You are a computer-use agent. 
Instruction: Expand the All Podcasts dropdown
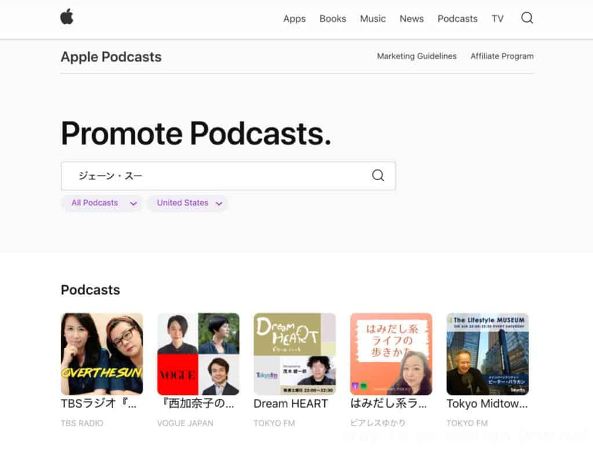[102, 203]
